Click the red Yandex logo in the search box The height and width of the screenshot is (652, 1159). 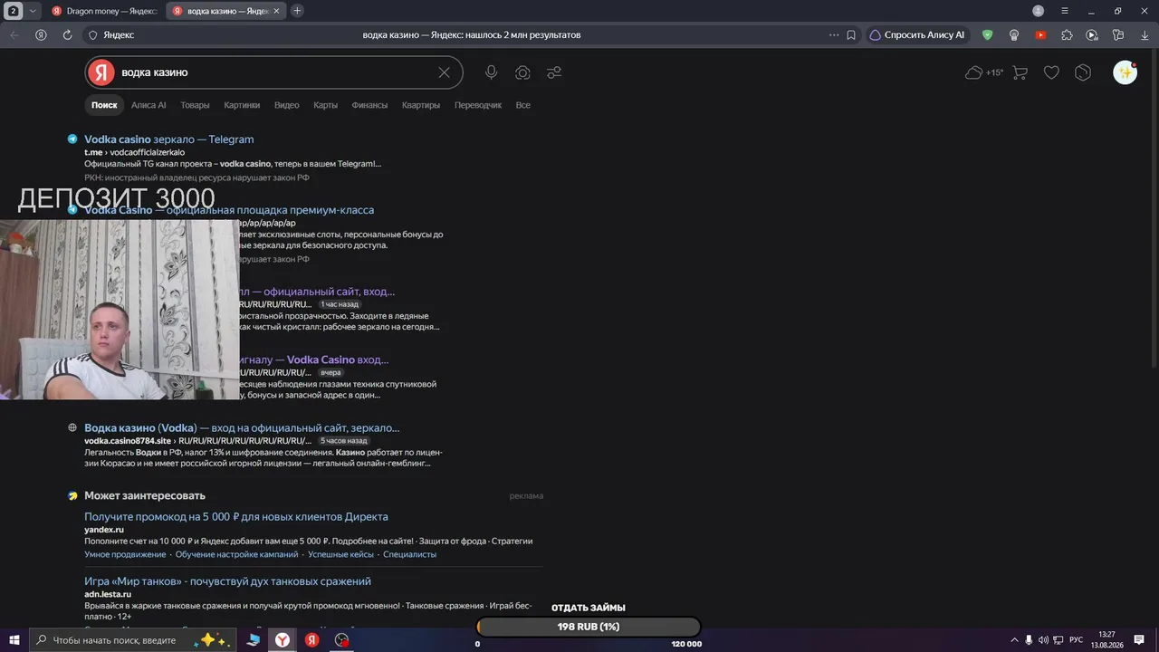[x=102, y=72]
